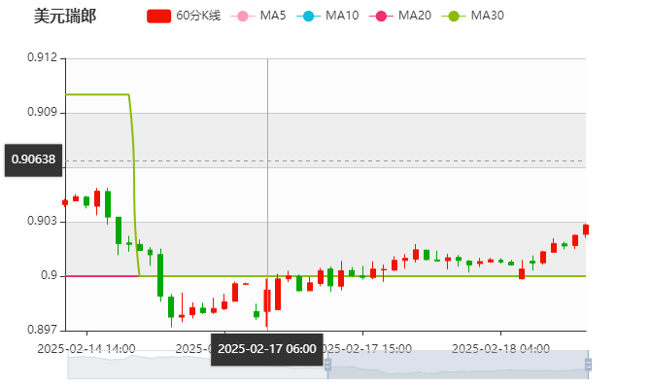
Task: Click the magenta MA20 legend marker
Action: 381,17
